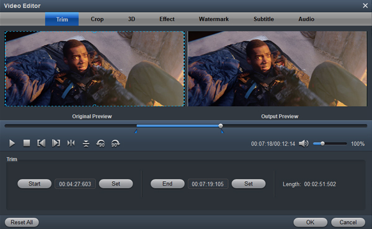
Task: Click the timeline playhead knob
Action: click(x=221, y=125)
